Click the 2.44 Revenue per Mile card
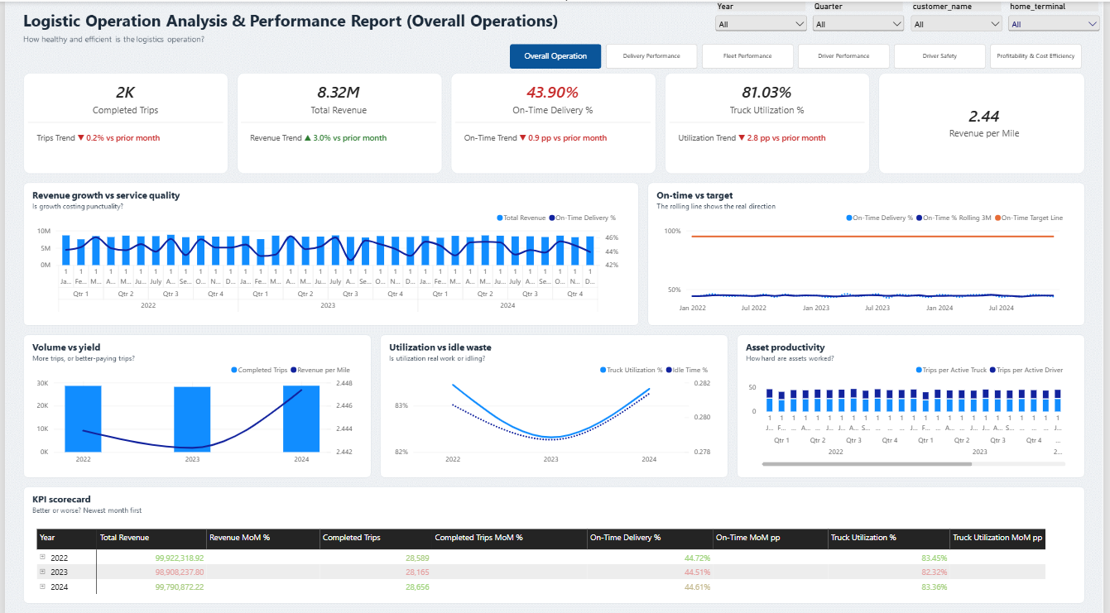The height and width of the screenshot is (613, 1110). tap(981, 123)
